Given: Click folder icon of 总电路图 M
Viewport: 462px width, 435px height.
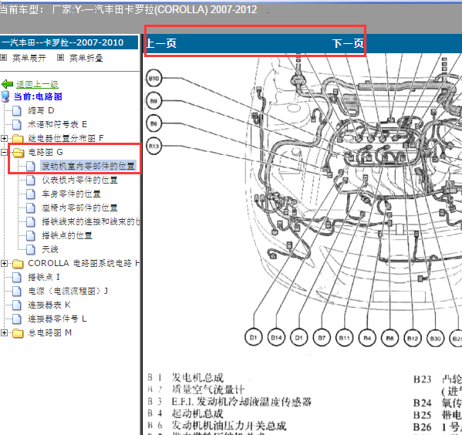Looking at the screenshot, I should coord(18,333).
